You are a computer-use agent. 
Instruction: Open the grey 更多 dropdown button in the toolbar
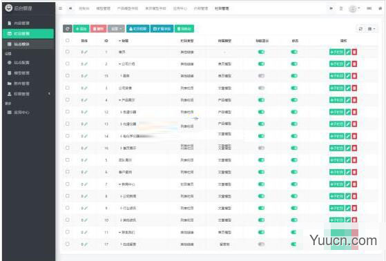coord(116,29)
